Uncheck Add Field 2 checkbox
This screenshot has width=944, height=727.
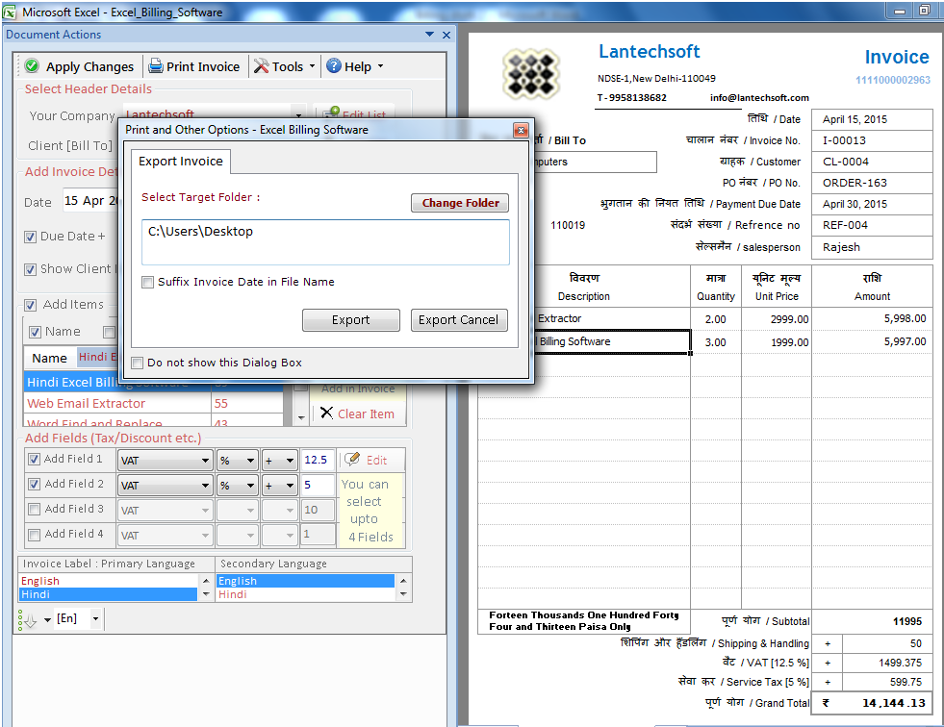[35, 484]
